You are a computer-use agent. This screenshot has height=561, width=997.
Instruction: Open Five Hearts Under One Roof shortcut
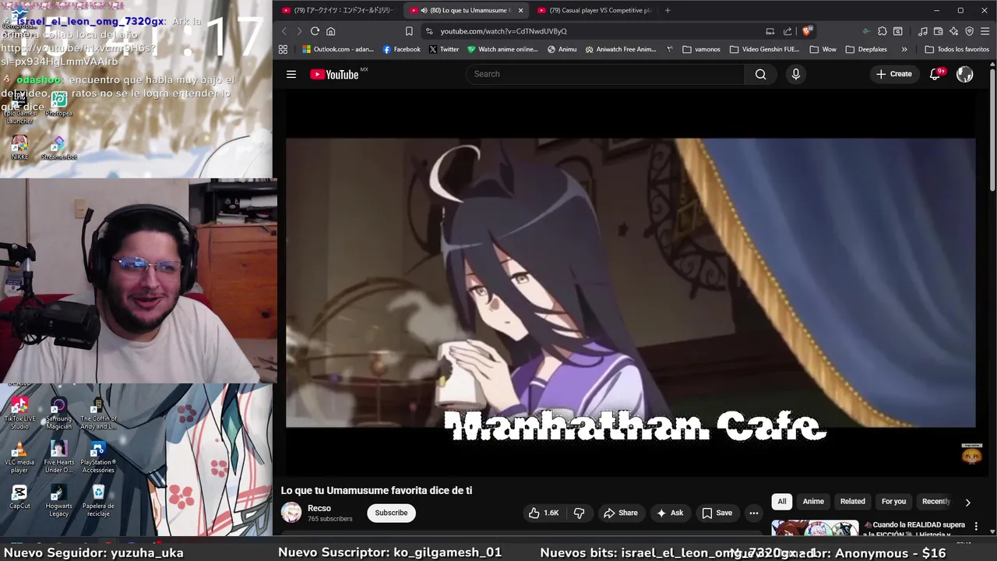[58, 457]
